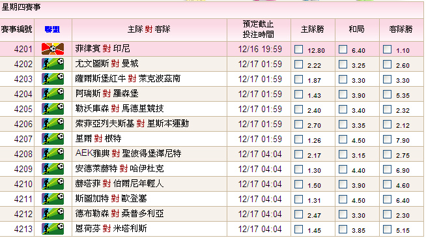Click the league icon in row 4211
Viewport: 426px width, 238px height.
pos(53,199)
